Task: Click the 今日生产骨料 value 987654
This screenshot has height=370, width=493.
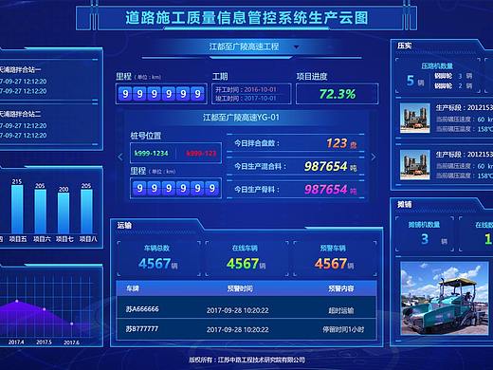Action: pos(326,190)
